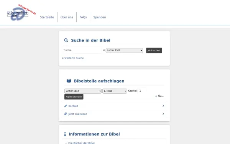This screenshot has width=230, height=144.
Task: Open the Kontakt link
Action: pos(73,106)
